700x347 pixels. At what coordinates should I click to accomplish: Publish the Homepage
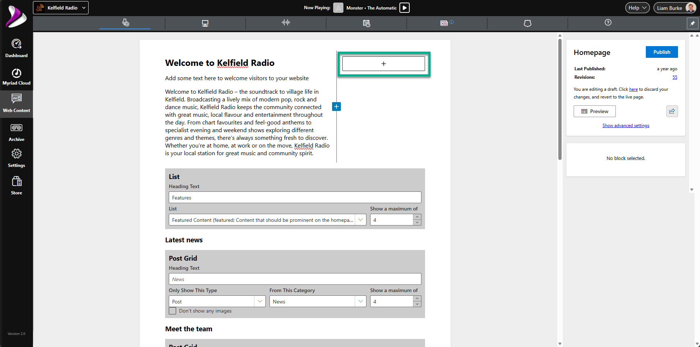662,52
